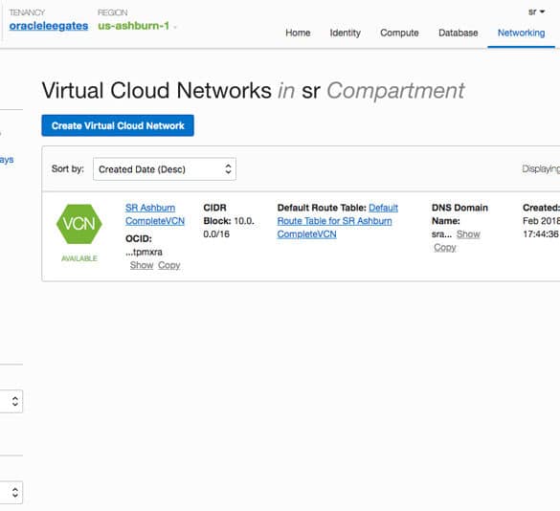Open the Identity menu tab
Screen dimensions: 560x511
[345, 33]
